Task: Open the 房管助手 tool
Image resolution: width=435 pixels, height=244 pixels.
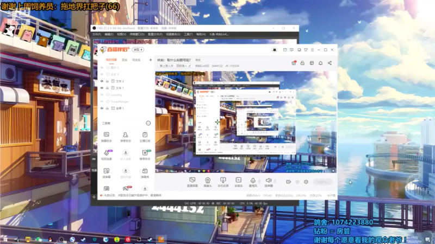Action: (x=126, y=137)
